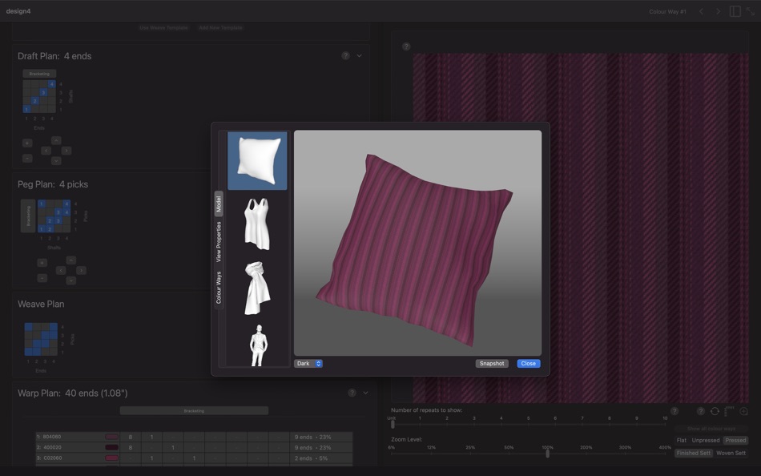Open the Dark background dropdown
761x476 pixels.
[x=308, y=363]
